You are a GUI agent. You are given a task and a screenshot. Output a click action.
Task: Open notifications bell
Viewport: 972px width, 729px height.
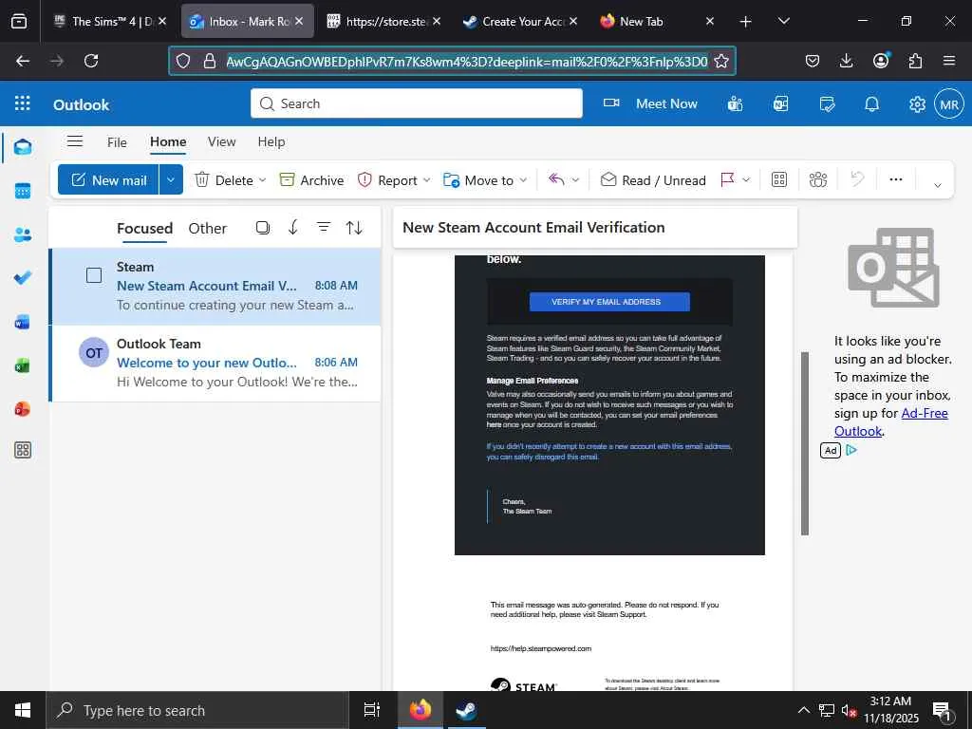(x=872, y=104)
